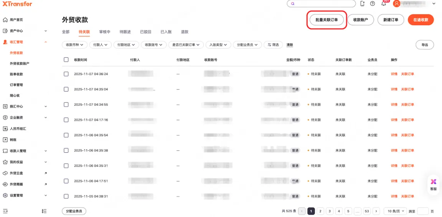Image resolution: width=442 pixels, height=217 pixels.
Task: Switch to the 退款 tab
Action: (x=185, y=32)
